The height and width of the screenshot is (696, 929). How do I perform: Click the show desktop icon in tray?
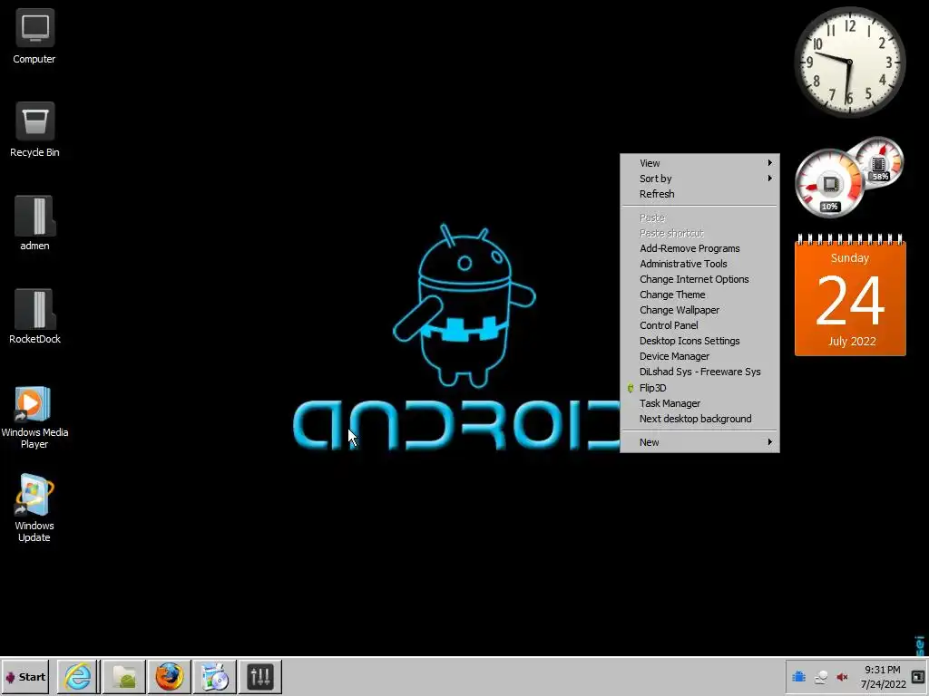[x=918, y=676]
